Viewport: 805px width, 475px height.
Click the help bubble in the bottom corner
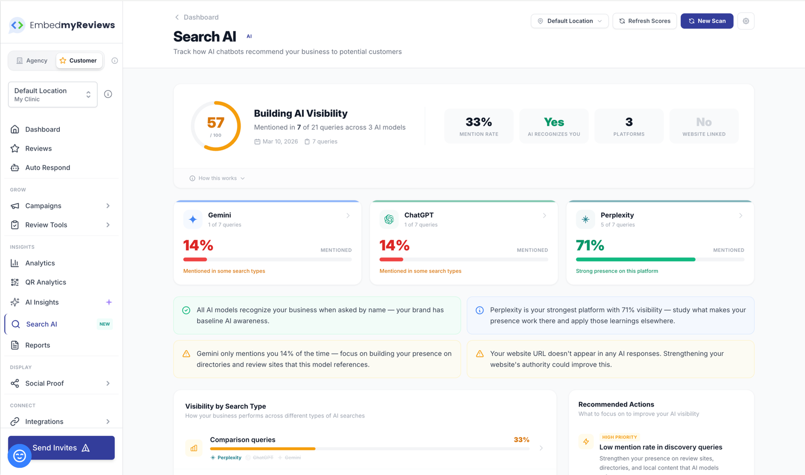[19, 455]
